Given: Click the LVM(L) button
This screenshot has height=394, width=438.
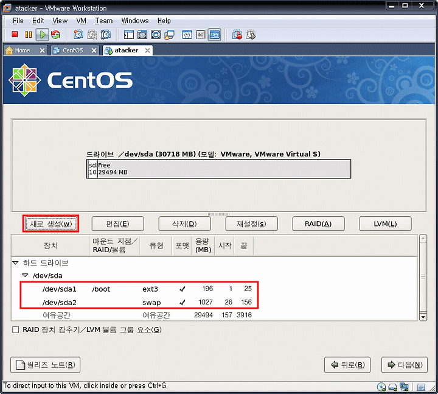Looking at the screenshot, I should [385, 223].
